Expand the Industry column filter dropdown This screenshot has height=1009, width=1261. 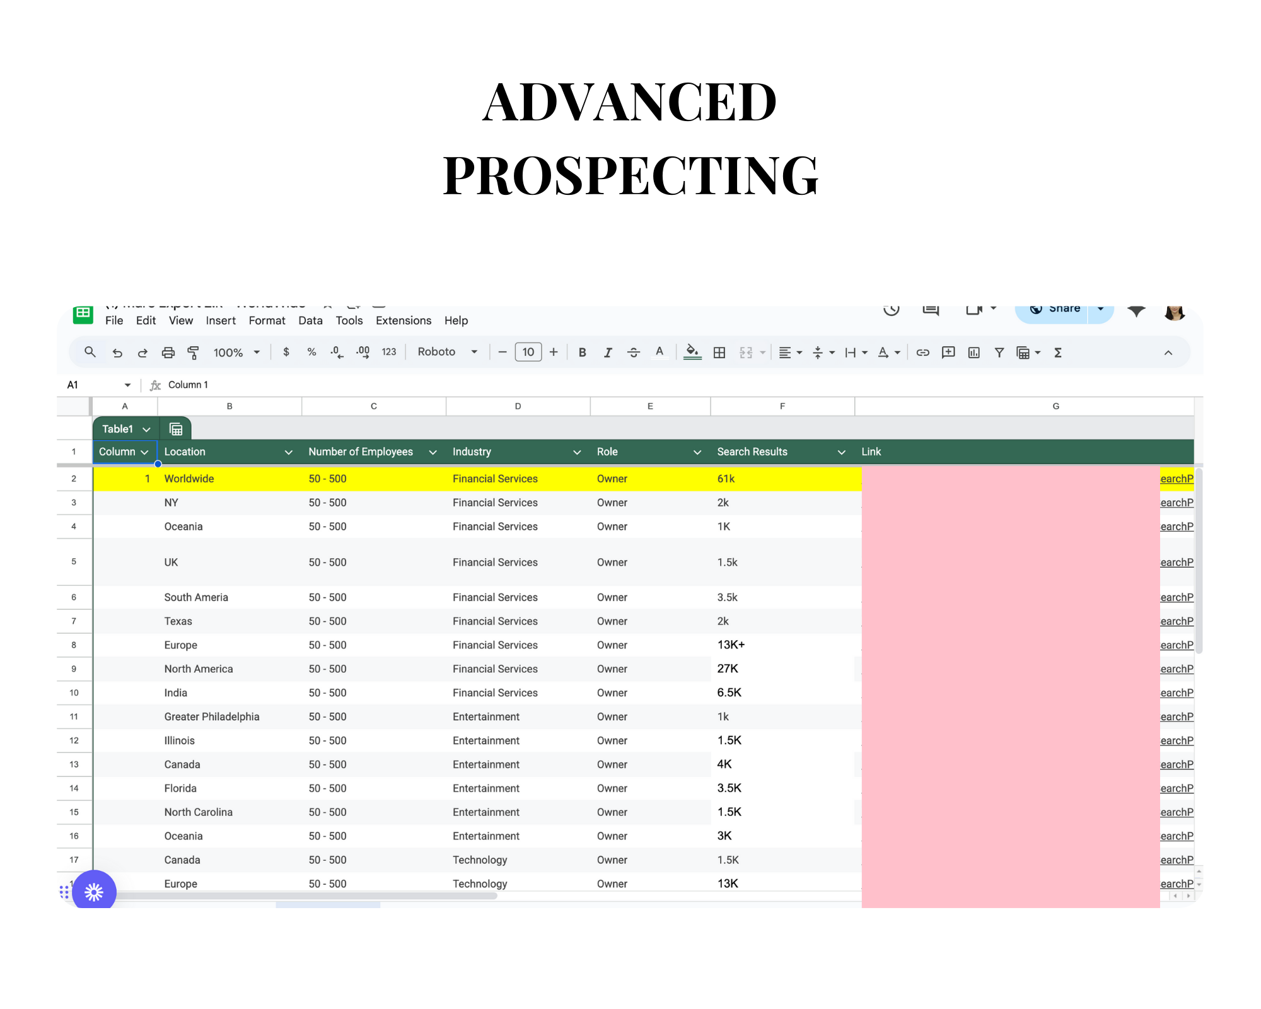coord(576,452)
